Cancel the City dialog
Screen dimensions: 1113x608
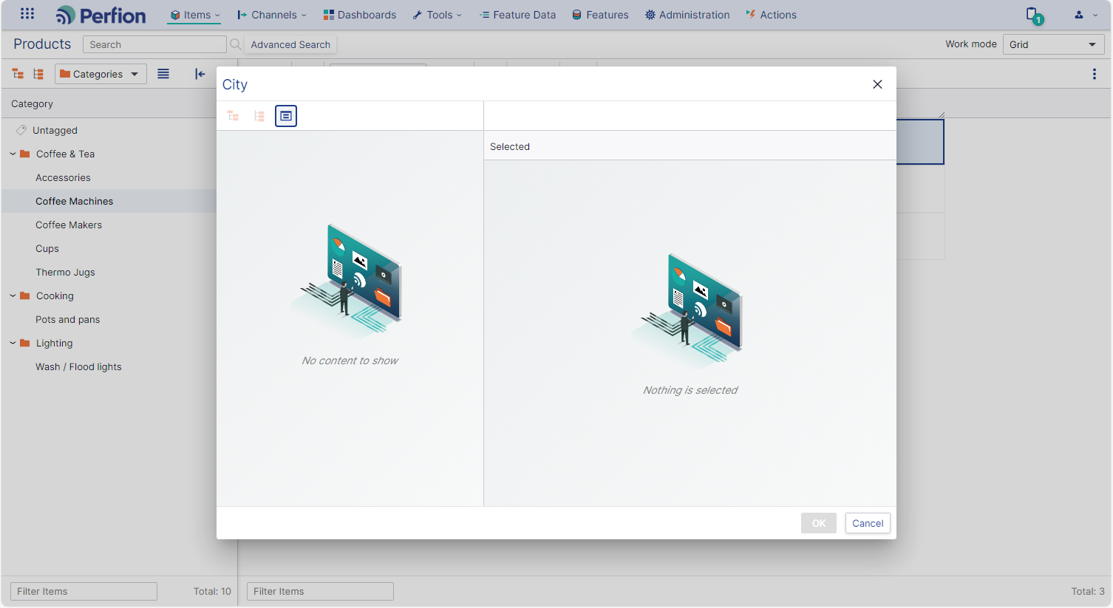[868, 523]
